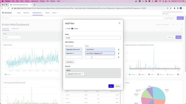
Task: Open the DataSet logo home link
Action: click(x=7, y=13)
